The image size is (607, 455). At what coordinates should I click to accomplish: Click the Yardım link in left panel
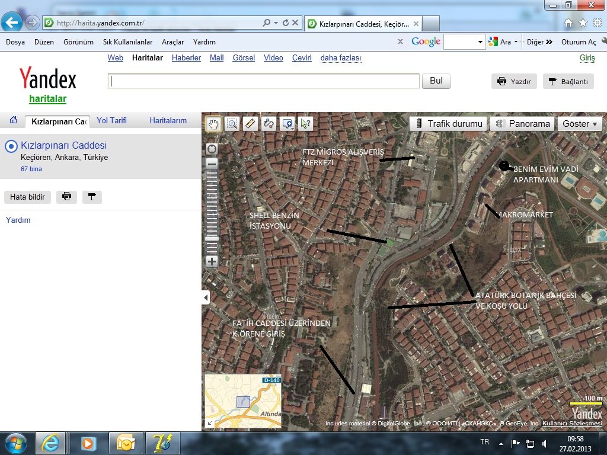click(18, 220)
